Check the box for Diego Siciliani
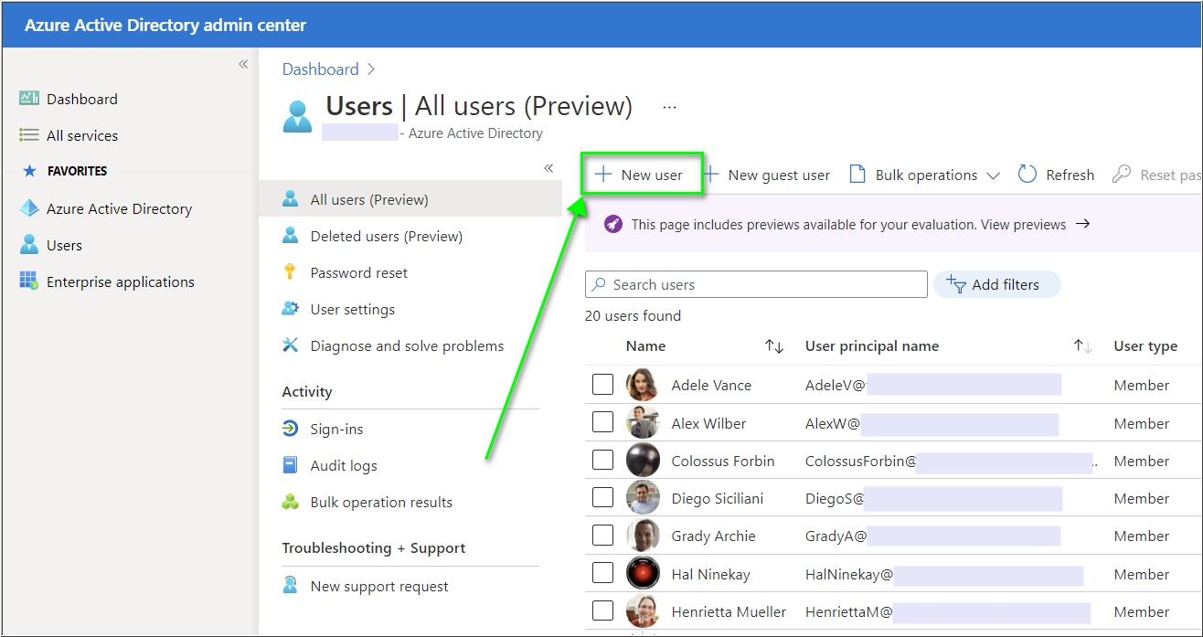The width and height of the screenshot is (1203, 637). 602,498
